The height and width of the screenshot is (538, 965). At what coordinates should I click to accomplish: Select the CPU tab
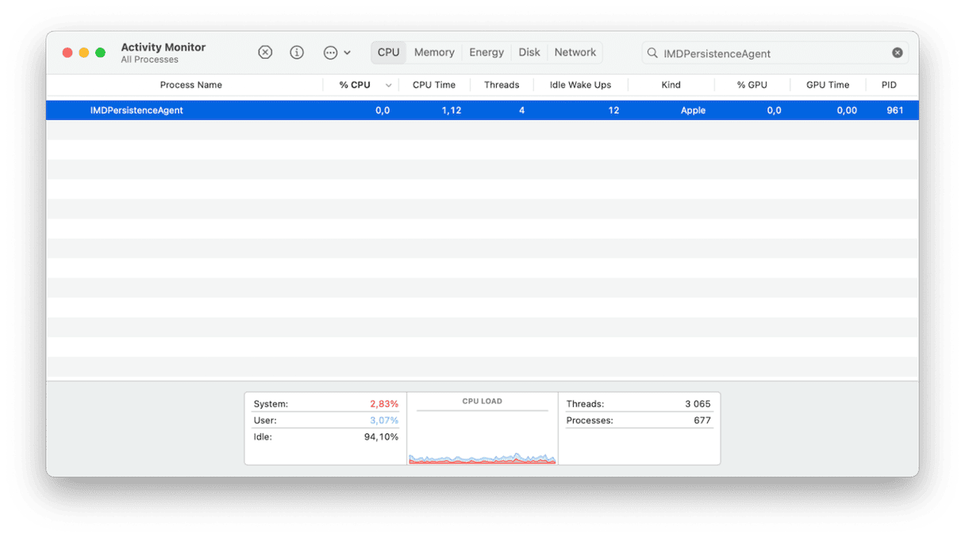click(x=388, y=52)
